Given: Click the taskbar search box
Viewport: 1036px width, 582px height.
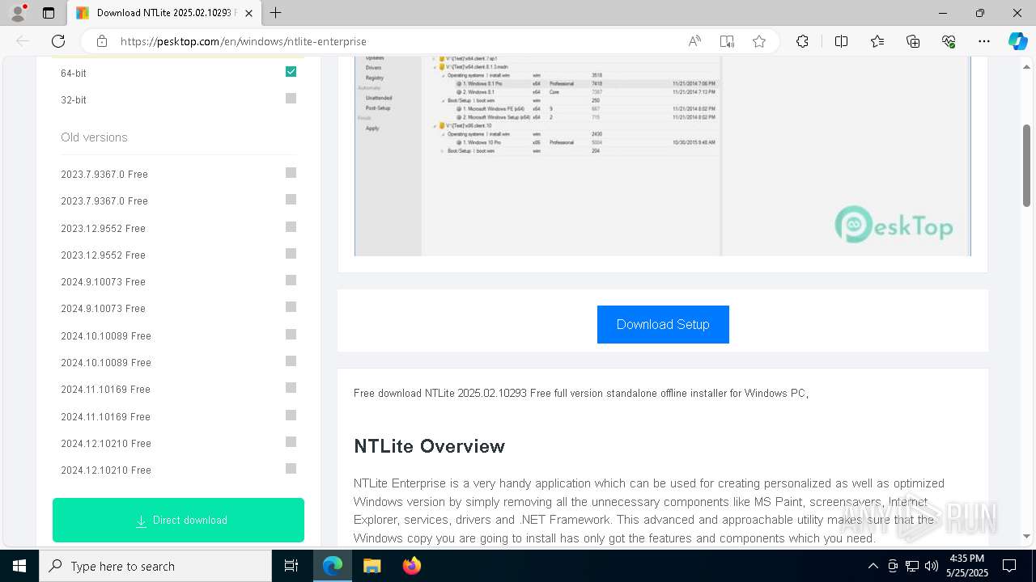Looking at the screenshot, I should point(155,566).
